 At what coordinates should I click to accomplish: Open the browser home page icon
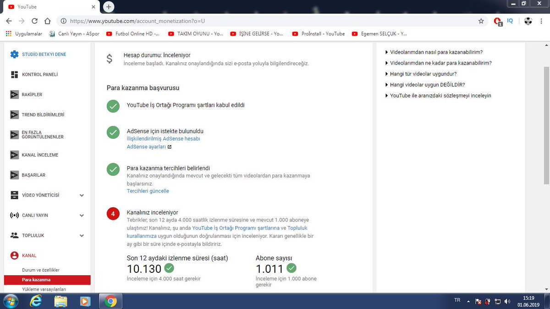pyautogui.click(x=47, y=21)
